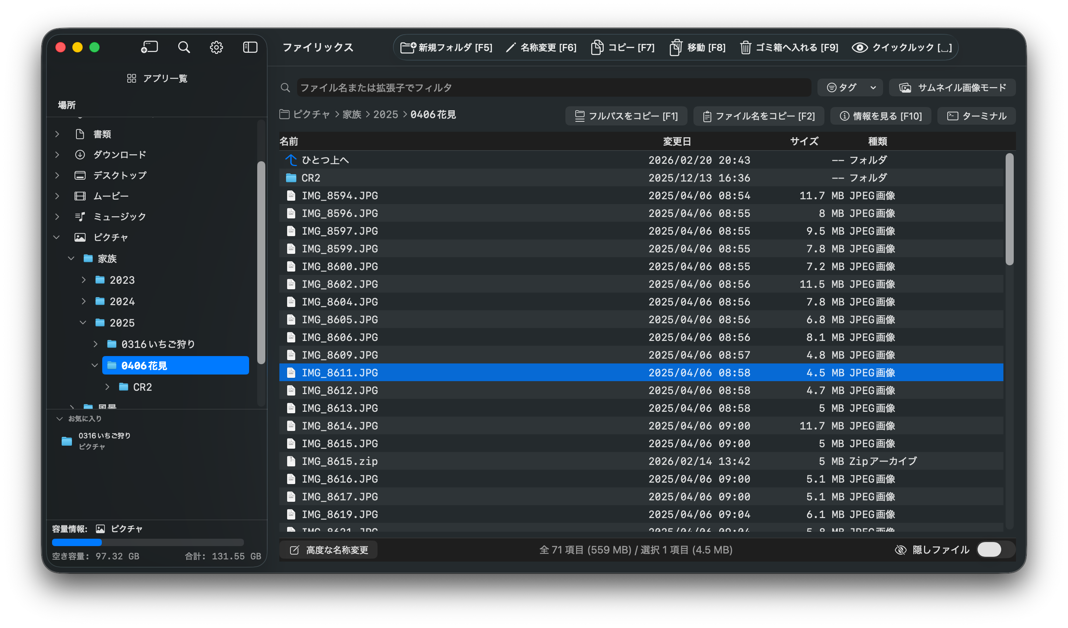Expand the 2023 folder chevron
The image size is (1068, 628).
[83, 280]
